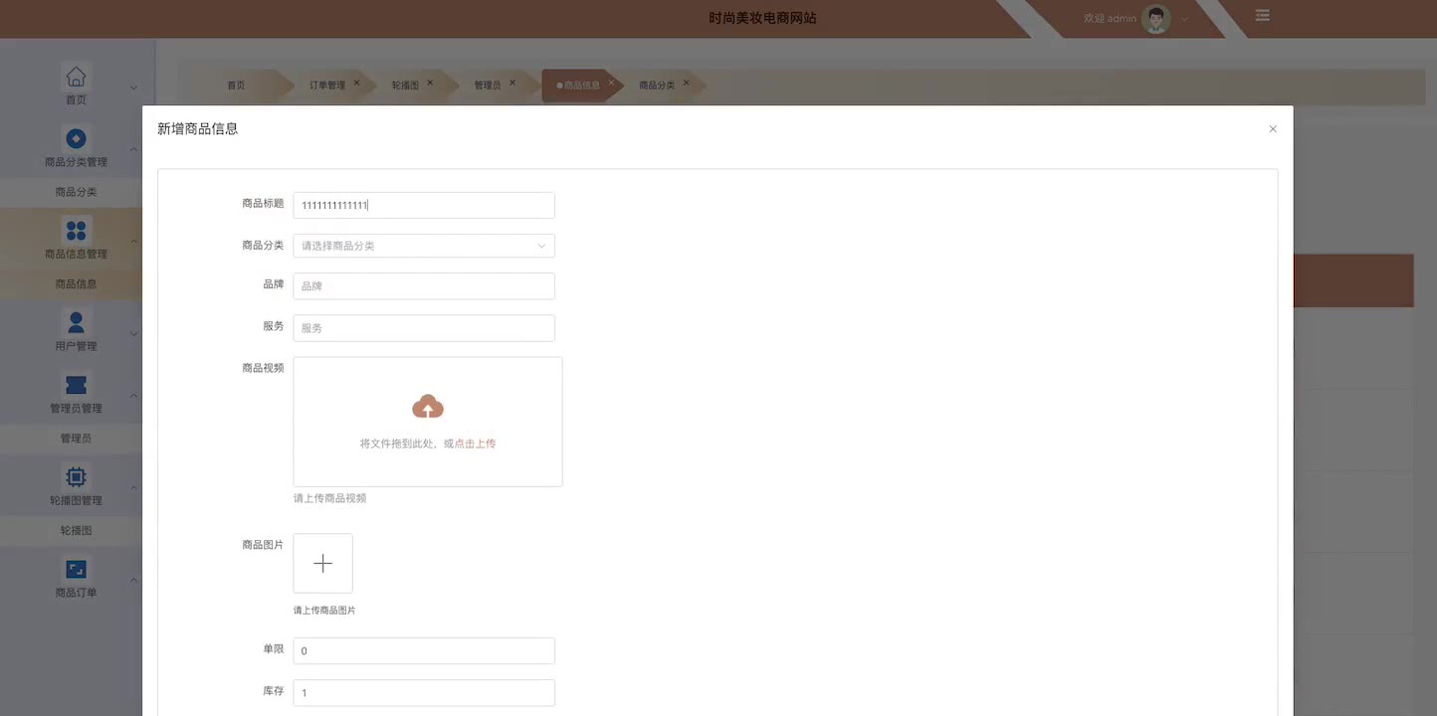The image size is (1437, 716).
Task: Click the 请上传商品图片 hint text
Action: (324, 611)
